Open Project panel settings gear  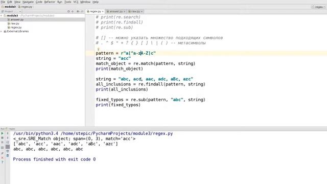pos(78,11)
